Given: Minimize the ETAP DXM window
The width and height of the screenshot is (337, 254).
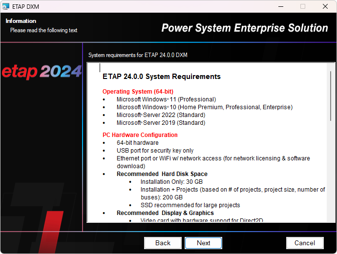Looking at the screenshot, I should point(281,7).
